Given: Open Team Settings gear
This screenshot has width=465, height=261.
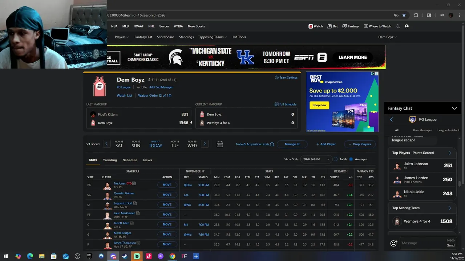Looking at the screenshot, I should [x=286, y=78].
